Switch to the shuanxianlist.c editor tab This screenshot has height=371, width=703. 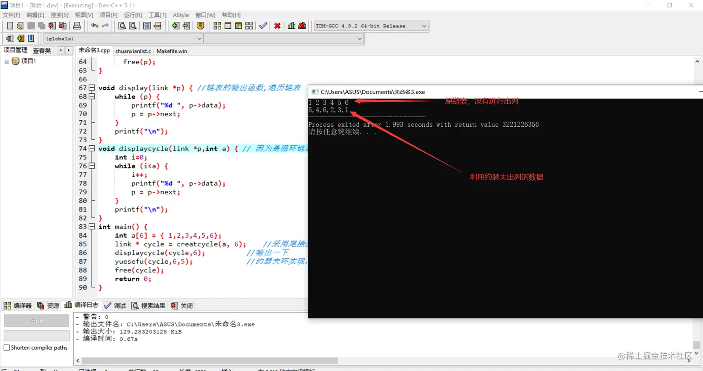(x=133, y=51)
